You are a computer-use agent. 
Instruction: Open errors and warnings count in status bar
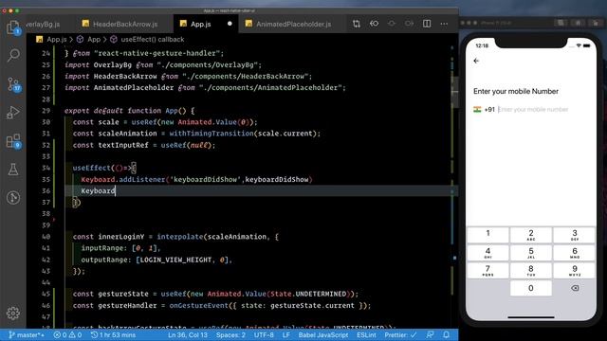67,334
